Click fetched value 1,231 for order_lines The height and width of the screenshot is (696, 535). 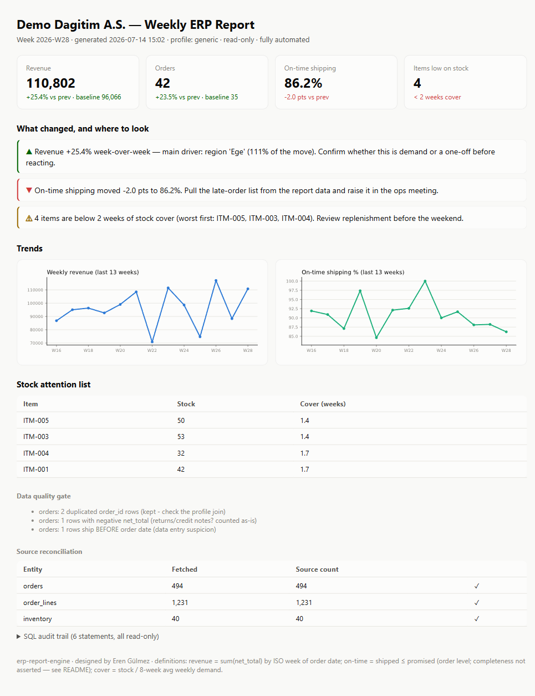point(180,603)
